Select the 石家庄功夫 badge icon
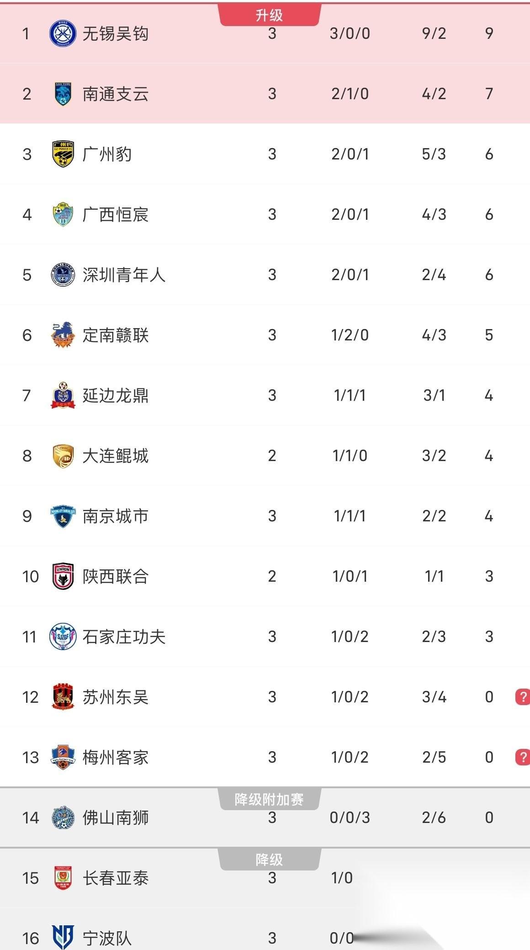Screen dimensions: 530x950 coord(63,636)
